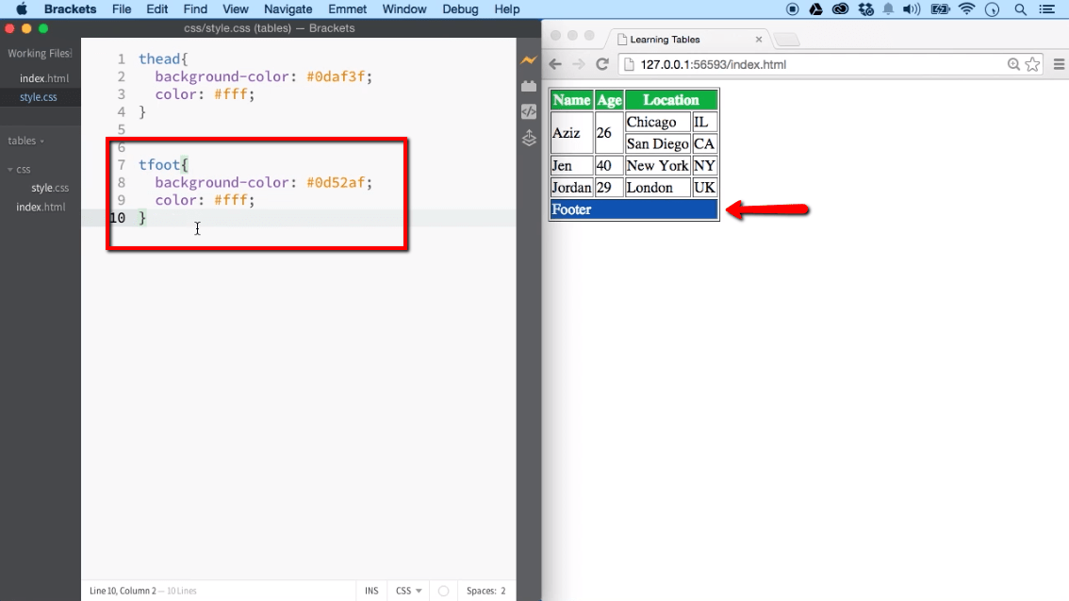1069x601 pixels.
Task: Open the Find menu
Action: [x=195, y=8]
